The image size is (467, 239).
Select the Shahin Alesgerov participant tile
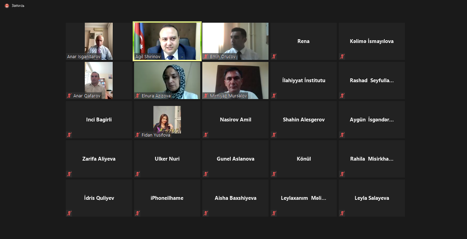(304, 120)
